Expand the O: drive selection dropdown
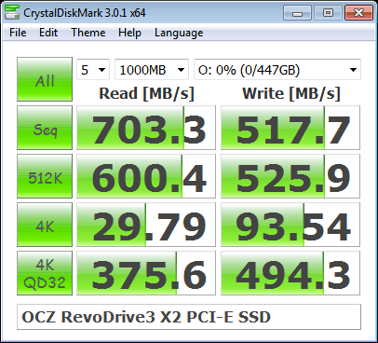 277,70
